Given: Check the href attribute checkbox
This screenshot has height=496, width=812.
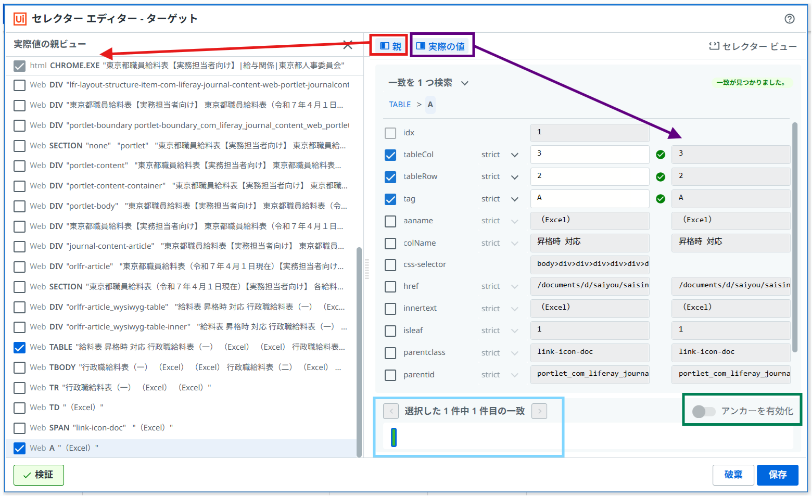Looking at the screenshot, I should (x=390, y=287).
